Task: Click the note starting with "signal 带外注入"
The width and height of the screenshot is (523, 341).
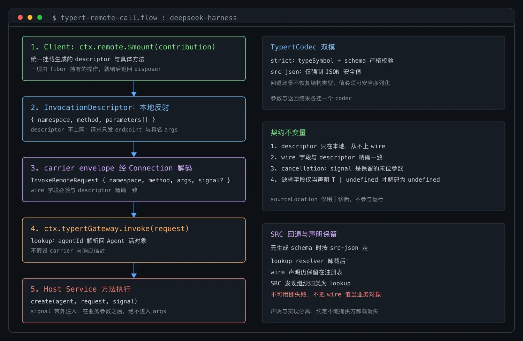Action: coord(98,311)
